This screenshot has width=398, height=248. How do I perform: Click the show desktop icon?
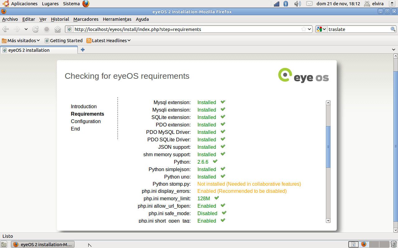point(4,244)
